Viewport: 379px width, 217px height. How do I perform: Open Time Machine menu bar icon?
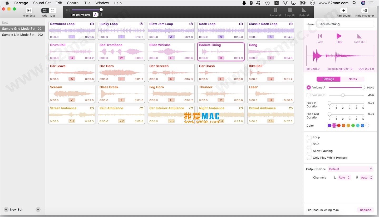pyautogui.click(x=267, y=3)
